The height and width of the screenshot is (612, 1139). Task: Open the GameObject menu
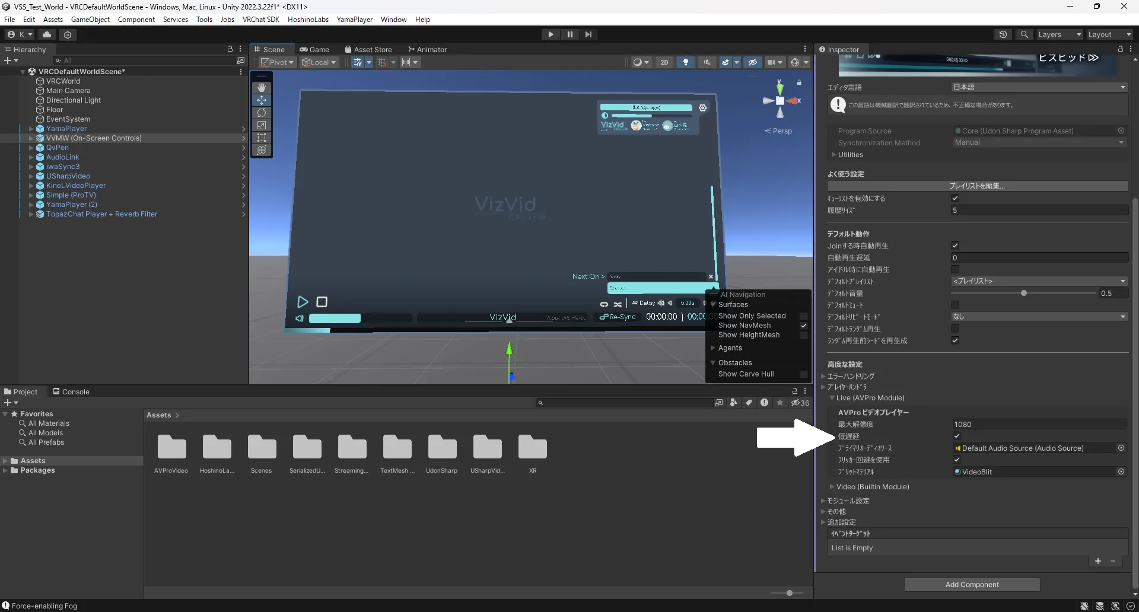90,20
